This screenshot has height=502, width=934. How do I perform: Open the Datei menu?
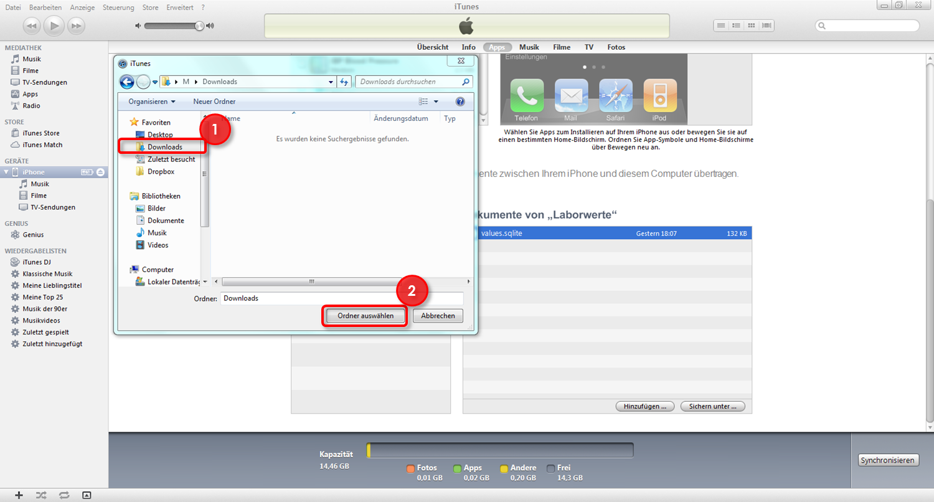click(13, 7)
